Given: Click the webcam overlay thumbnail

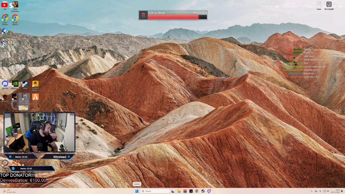Looking at the screenshot, I should [x=39, y=132].
